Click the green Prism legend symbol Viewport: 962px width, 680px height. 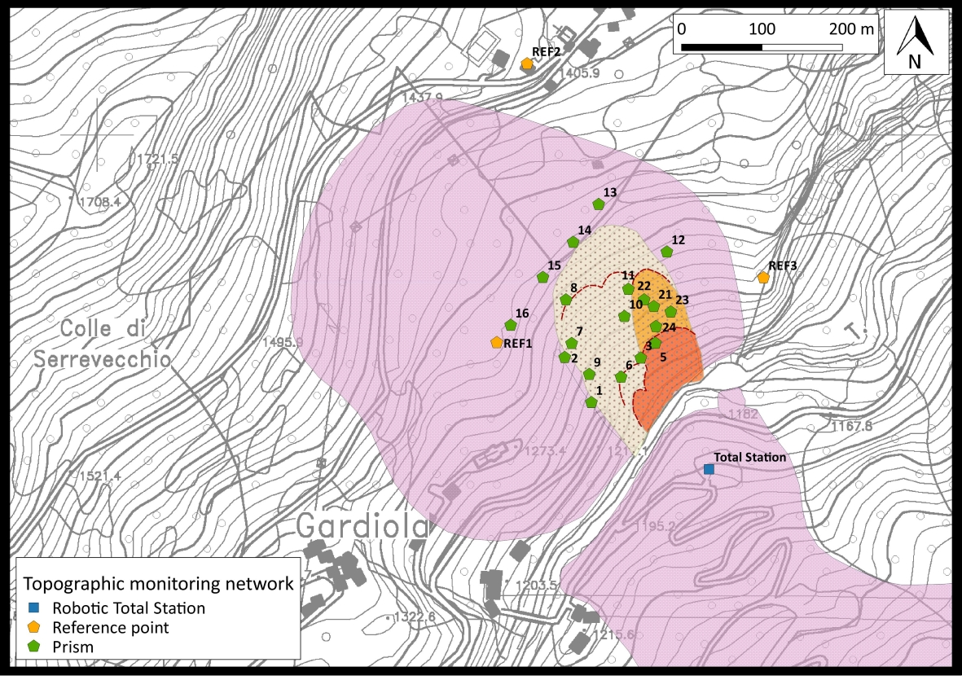coord(33,647)
